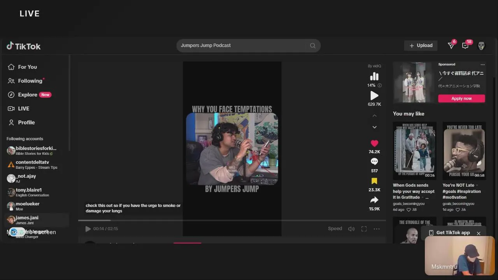Open the activity notifications icon with badge 6
The width and height of the screenshot is (498, 280).
451,45
